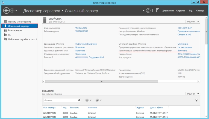Open the Управление menu

coord(168,11)
